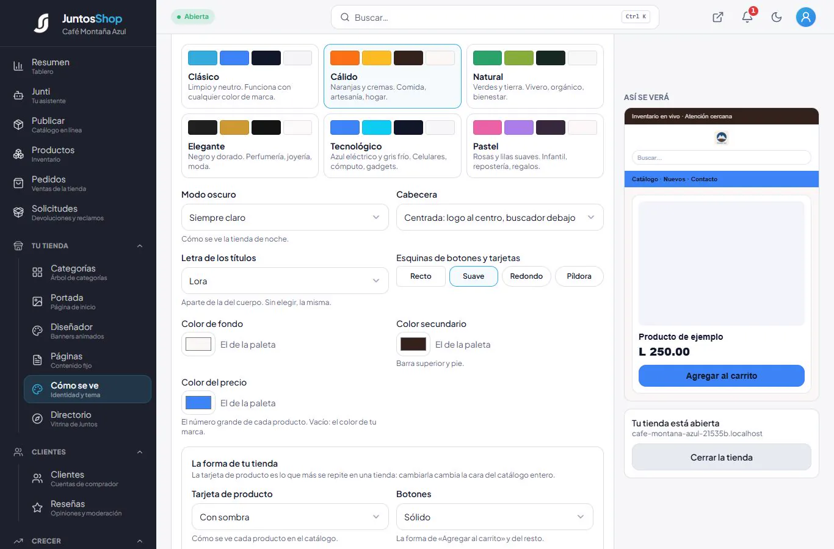Open the Junti assistant icon

tap(18, 95)
